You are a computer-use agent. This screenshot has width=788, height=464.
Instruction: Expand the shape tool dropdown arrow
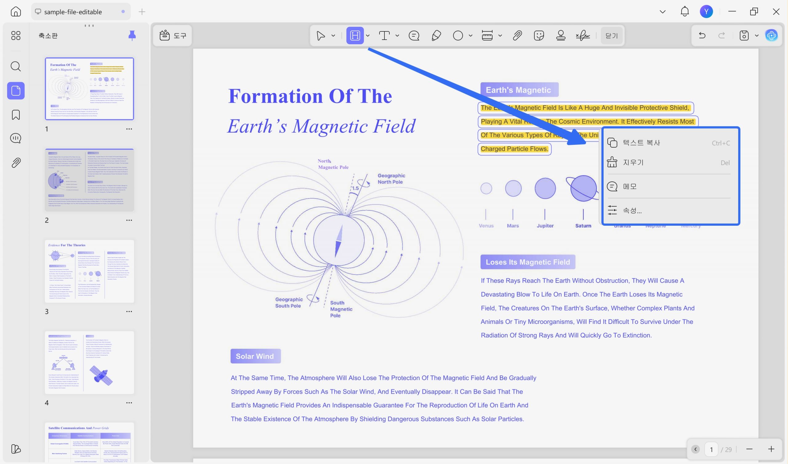470,36
